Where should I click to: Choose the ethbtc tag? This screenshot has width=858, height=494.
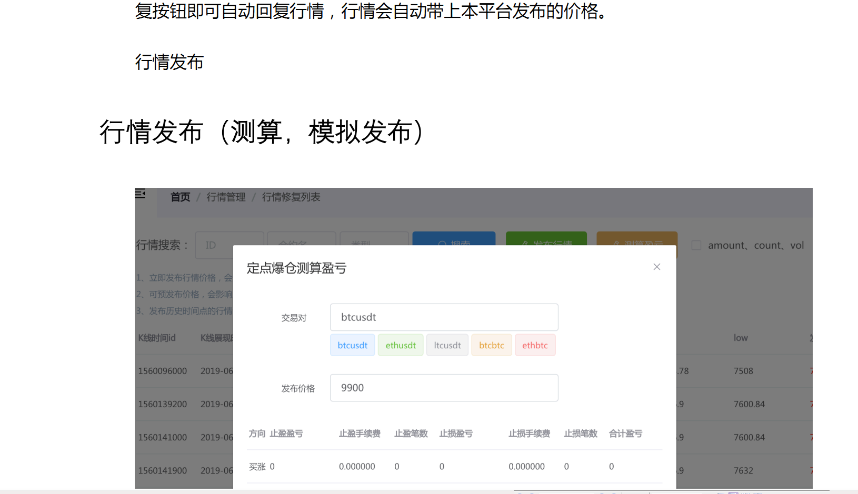535,345
